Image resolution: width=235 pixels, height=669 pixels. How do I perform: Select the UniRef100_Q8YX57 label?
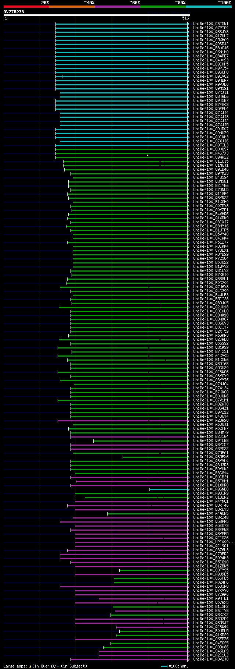[x=211, y=445]
